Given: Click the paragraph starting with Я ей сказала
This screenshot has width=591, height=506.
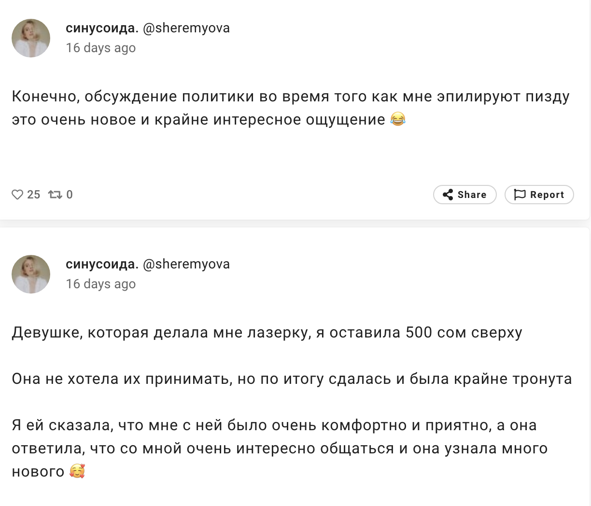Looking at the screenshot, I should (x=280, y=449).
